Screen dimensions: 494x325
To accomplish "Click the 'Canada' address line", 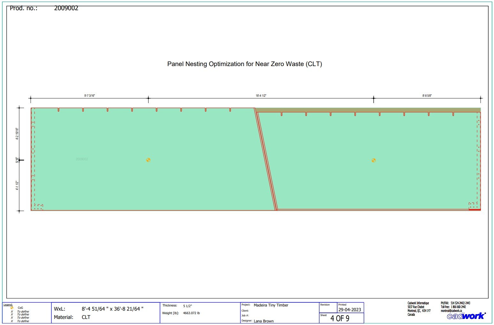I will click(x=411, y=314).
